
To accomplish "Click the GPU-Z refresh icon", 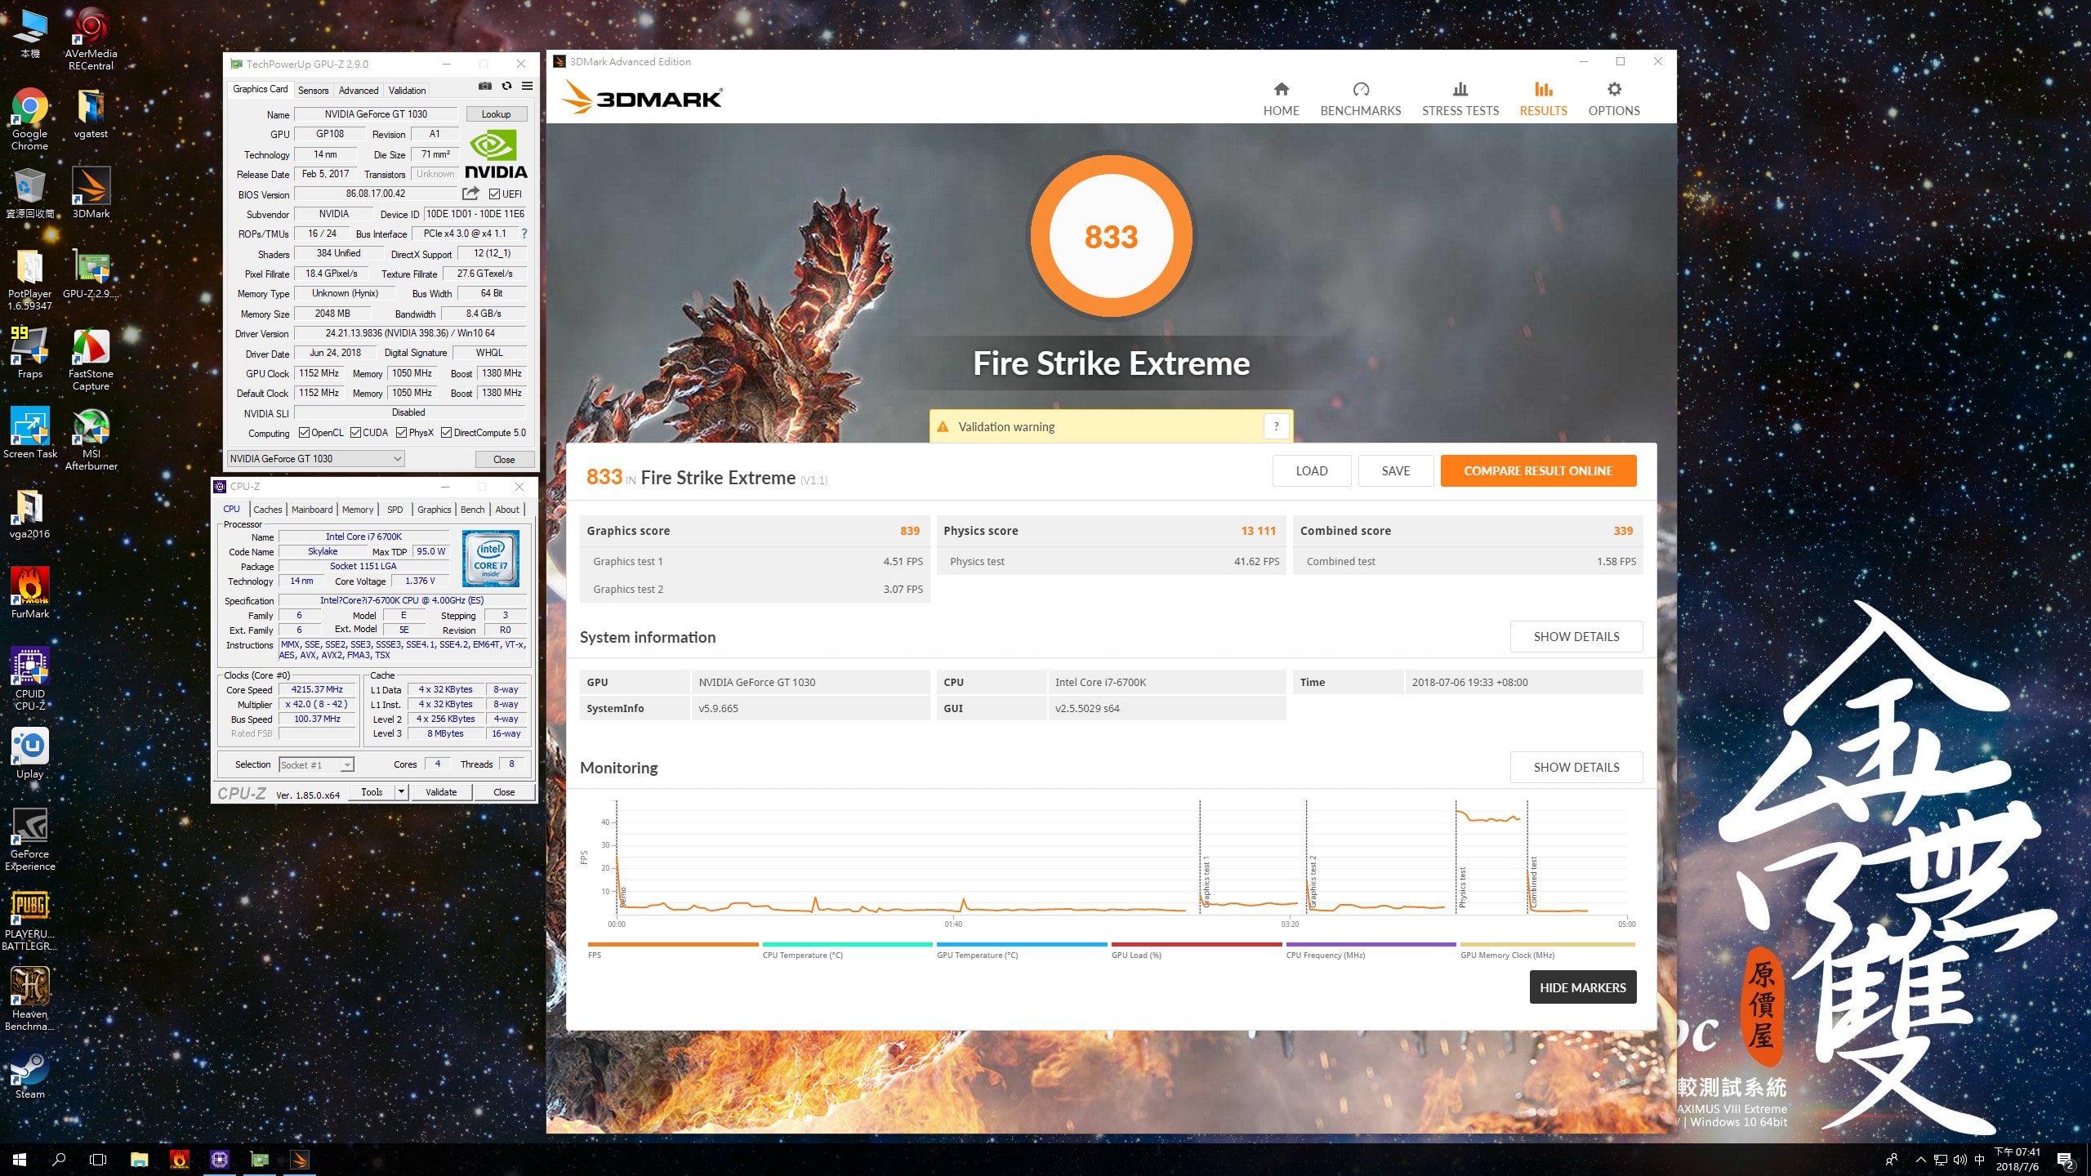I will coord(506,86).
